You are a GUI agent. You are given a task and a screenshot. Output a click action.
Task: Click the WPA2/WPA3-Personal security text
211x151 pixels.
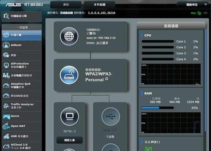[x=99, y=77]
